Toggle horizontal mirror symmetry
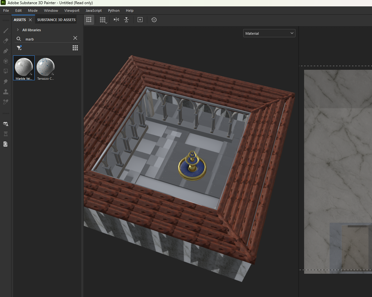 point(116,20)
